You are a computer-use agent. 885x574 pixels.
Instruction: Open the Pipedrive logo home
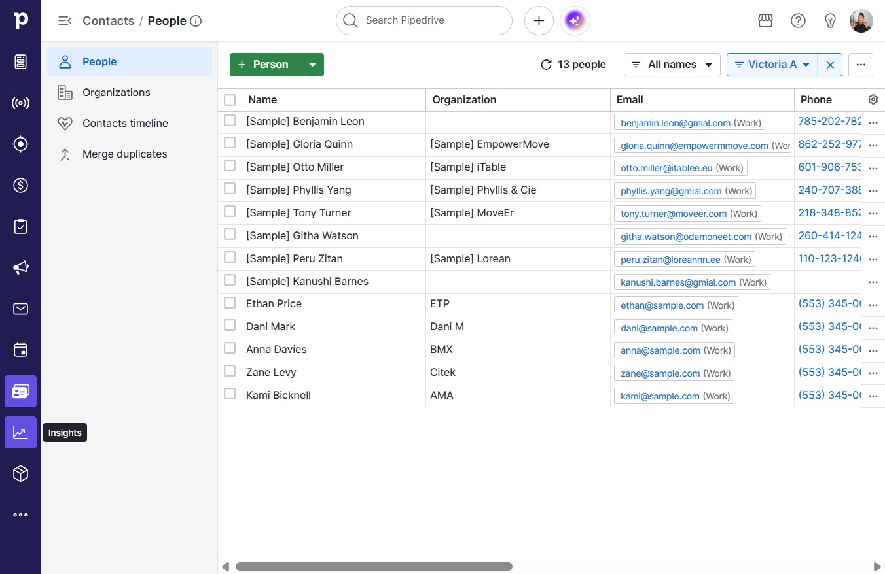[x=20, y=20]
